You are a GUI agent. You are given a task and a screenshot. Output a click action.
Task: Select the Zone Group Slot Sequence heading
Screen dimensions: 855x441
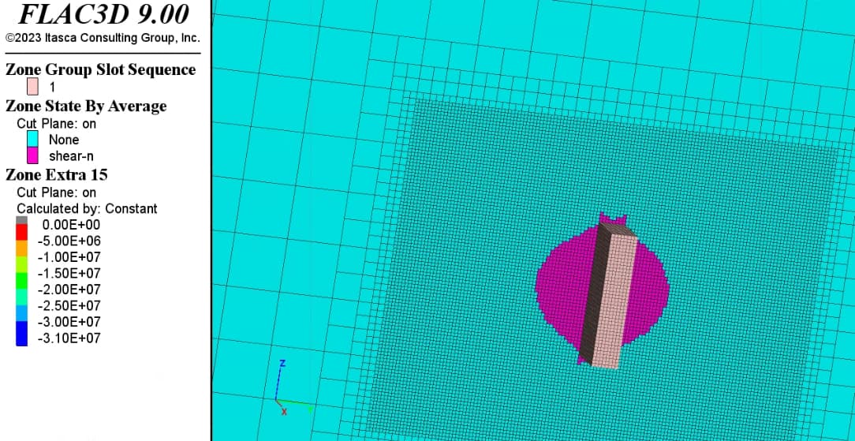[100, 69]
